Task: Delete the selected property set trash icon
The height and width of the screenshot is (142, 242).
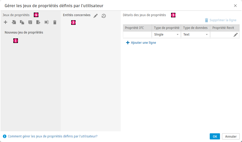Action: (x=55, y=22)
